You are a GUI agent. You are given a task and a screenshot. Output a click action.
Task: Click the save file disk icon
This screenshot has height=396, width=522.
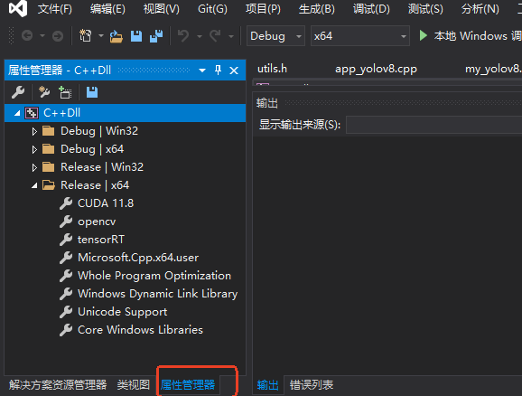pyautogui.click(x=136, y=36)
